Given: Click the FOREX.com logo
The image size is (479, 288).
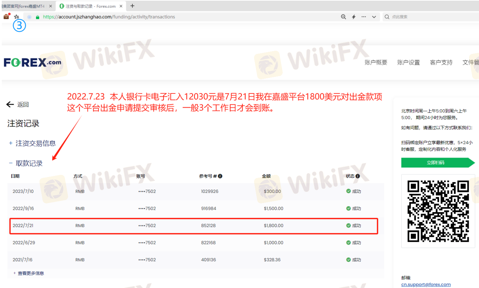Looking at the screenshot, I should (32, 62).
